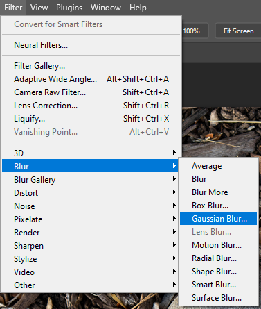
Task: Open Surface Blur dialog
Action: click(x=218, y=298)
